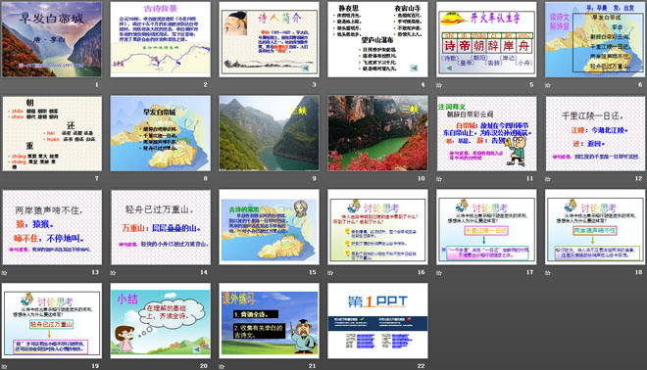Screen dimensions: 647x370
Task: Select slide 18 讨论思考 两岸猿声啼不住
Action: coord(595,227)
